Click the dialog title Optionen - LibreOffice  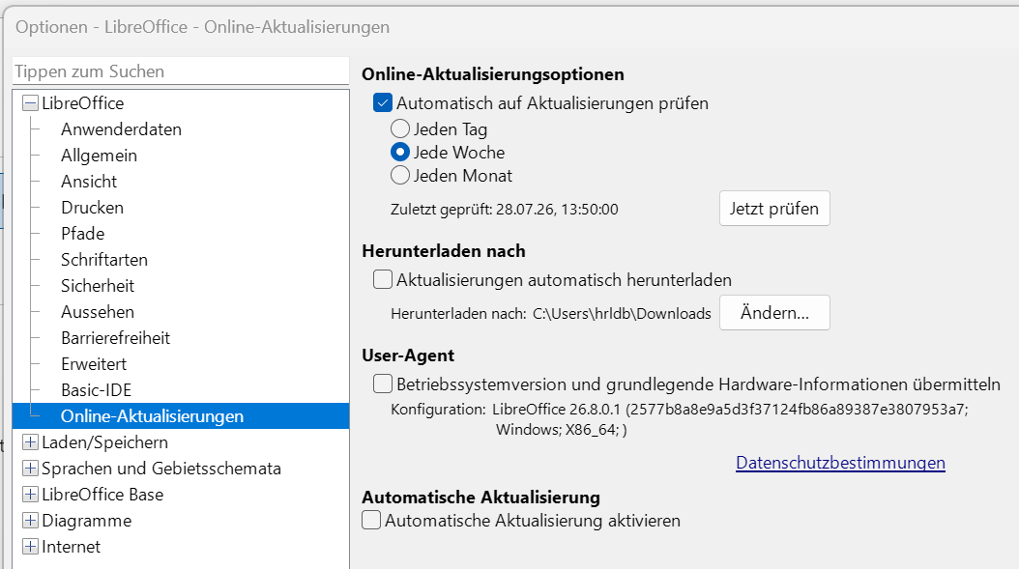[x=202, y=27]
